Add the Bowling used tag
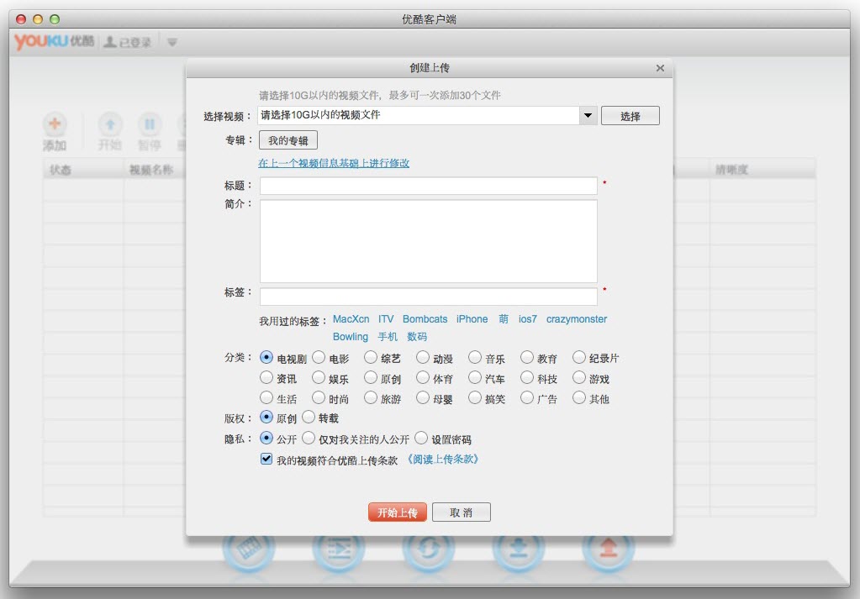860x599 pixels. coord(351,337)
